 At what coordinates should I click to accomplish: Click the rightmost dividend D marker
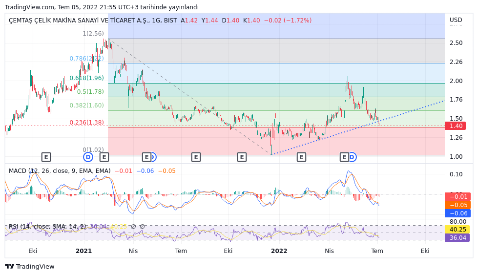tap(352, 157)
